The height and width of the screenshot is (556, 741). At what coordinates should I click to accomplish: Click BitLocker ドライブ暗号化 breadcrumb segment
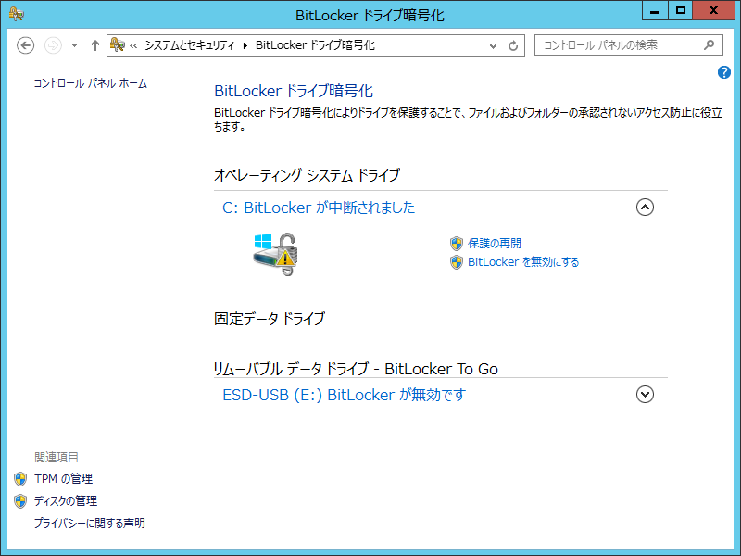click(315, 45)
